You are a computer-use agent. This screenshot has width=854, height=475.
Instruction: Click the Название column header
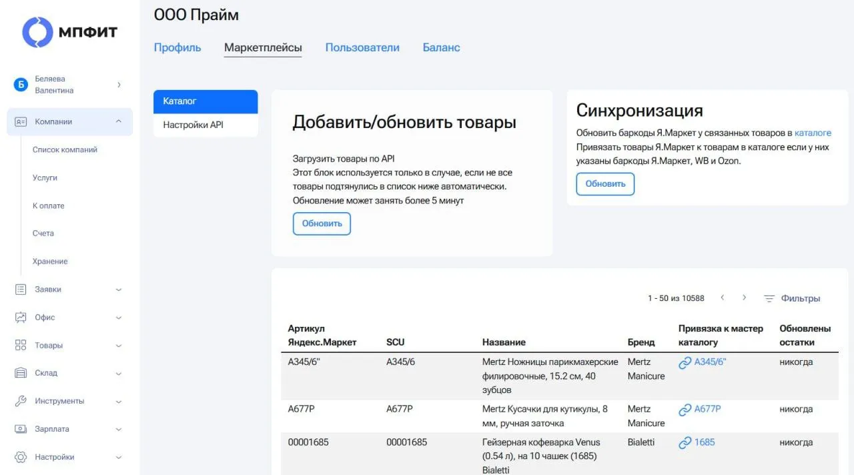(504, 342)
